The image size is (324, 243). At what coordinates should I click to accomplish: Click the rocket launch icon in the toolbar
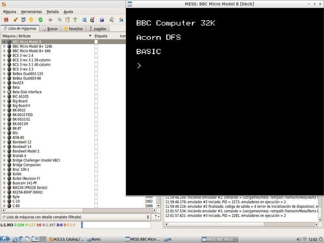pos(15,19)
